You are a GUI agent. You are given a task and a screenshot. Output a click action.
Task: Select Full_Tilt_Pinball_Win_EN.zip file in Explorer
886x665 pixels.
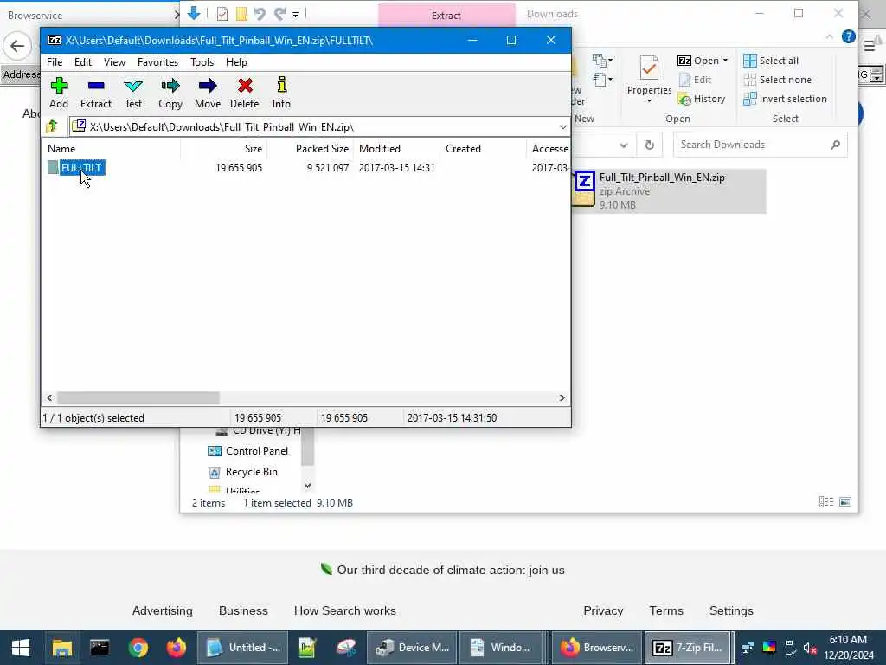669,191
